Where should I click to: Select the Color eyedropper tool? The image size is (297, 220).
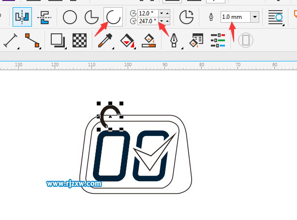[105, 40]
